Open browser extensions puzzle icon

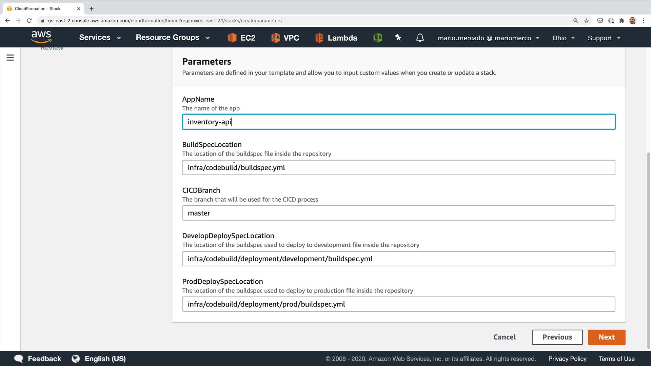[622, 21]
